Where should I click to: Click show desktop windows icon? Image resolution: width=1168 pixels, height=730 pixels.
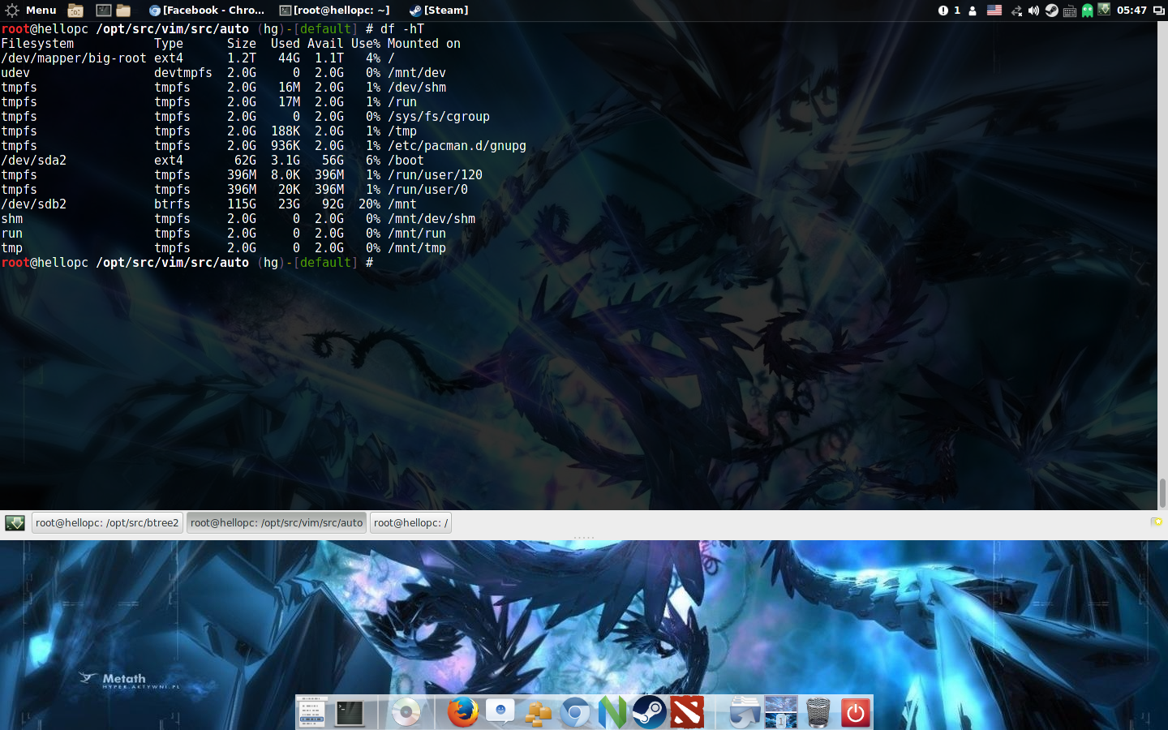coord(1158,11)
